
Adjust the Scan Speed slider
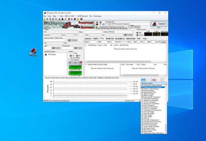click(75, 62)
